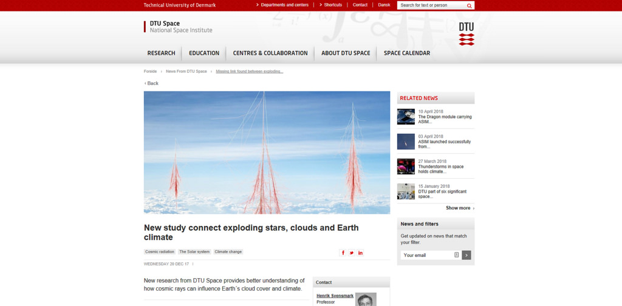Open the ASIM launched successfully news

point(444,144)
